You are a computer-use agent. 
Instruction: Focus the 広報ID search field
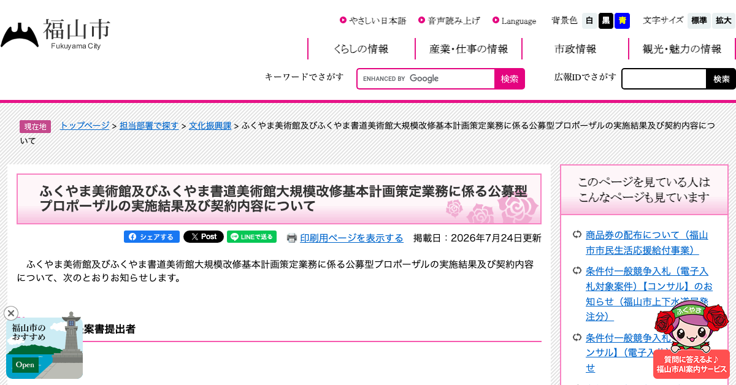pos(664,78)
